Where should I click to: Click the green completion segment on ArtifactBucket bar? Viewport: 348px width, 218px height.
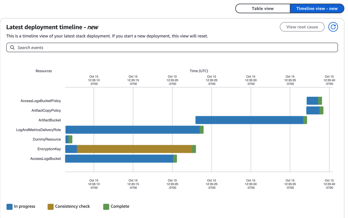(x=305, y=120)
